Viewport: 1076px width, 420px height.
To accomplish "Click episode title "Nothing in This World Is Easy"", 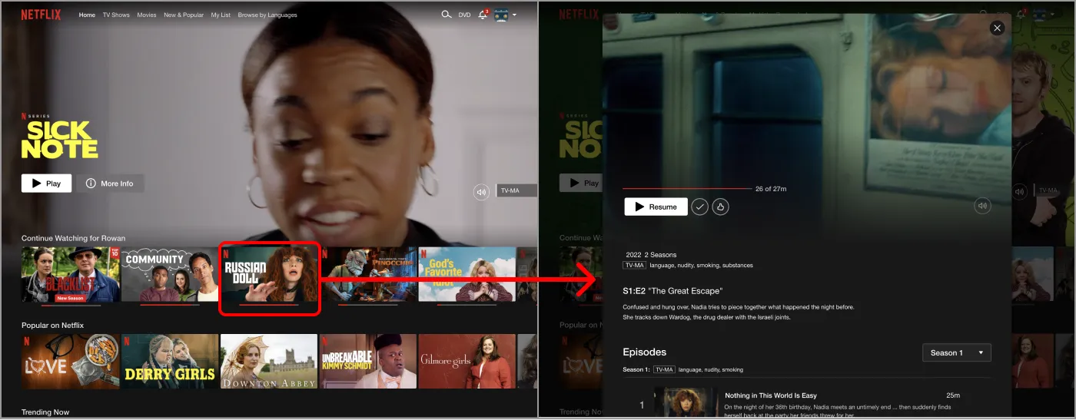I will click(771, 395).
